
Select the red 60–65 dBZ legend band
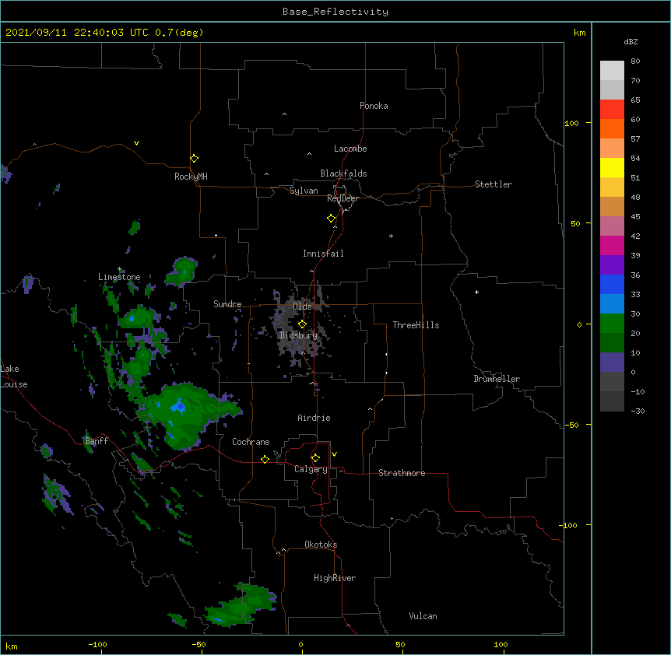[612, 110]
